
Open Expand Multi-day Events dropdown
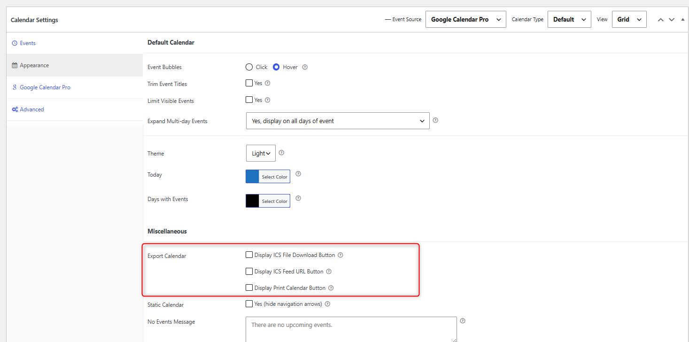pyautogui.click(x=338, y=121)
